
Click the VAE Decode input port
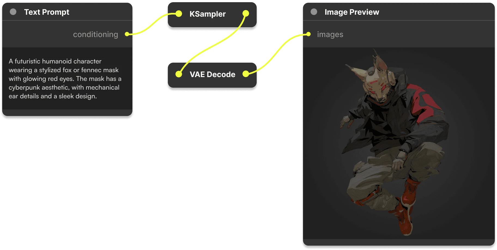[179, 74]
